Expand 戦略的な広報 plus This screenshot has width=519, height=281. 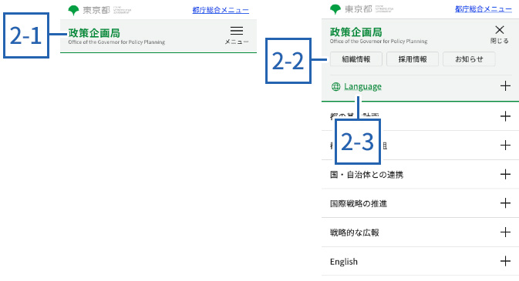tap(505, 232)
